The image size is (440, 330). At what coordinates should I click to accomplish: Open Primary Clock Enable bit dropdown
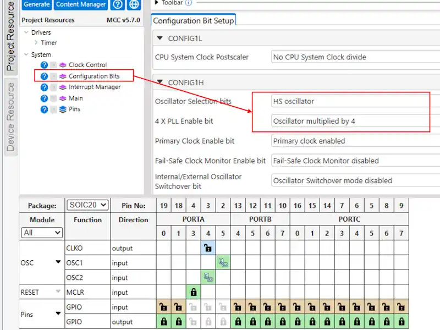pos(355,141)
